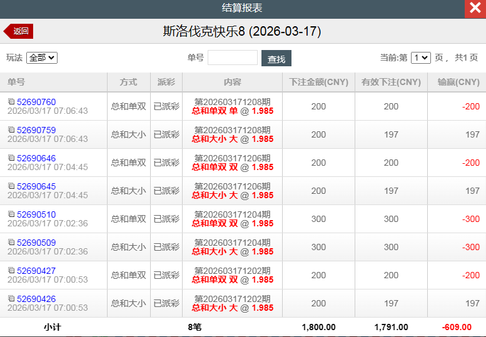Click effective bet 197 for order 52690759
The height and width of the screenshot is (337, 486).
[x=391, y=135]
